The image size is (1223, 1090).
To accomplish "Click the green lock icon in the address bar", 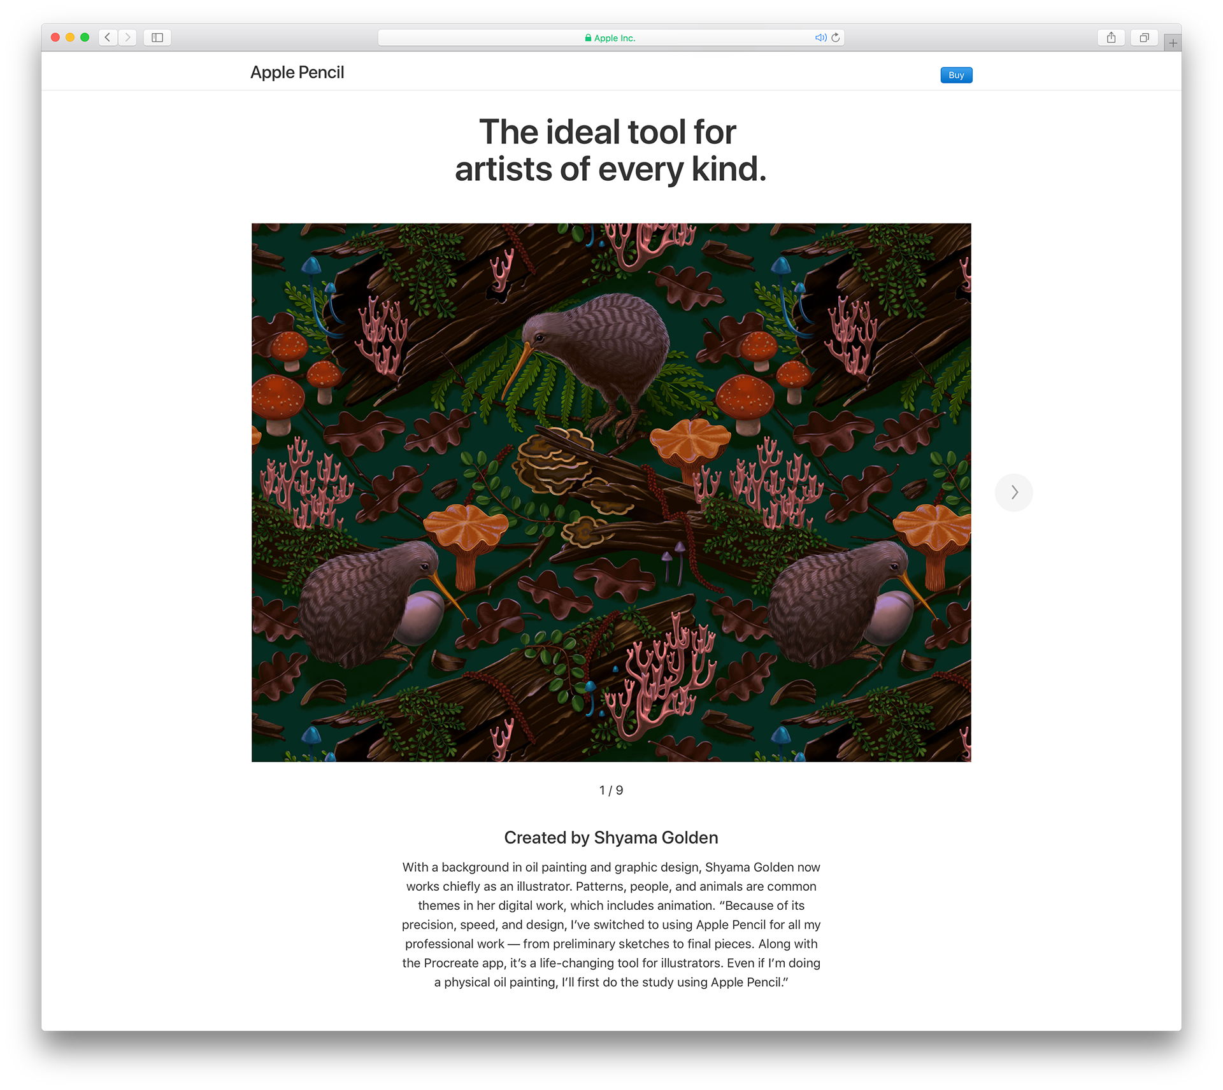I will pyautogui.click(x=588, y=38).
